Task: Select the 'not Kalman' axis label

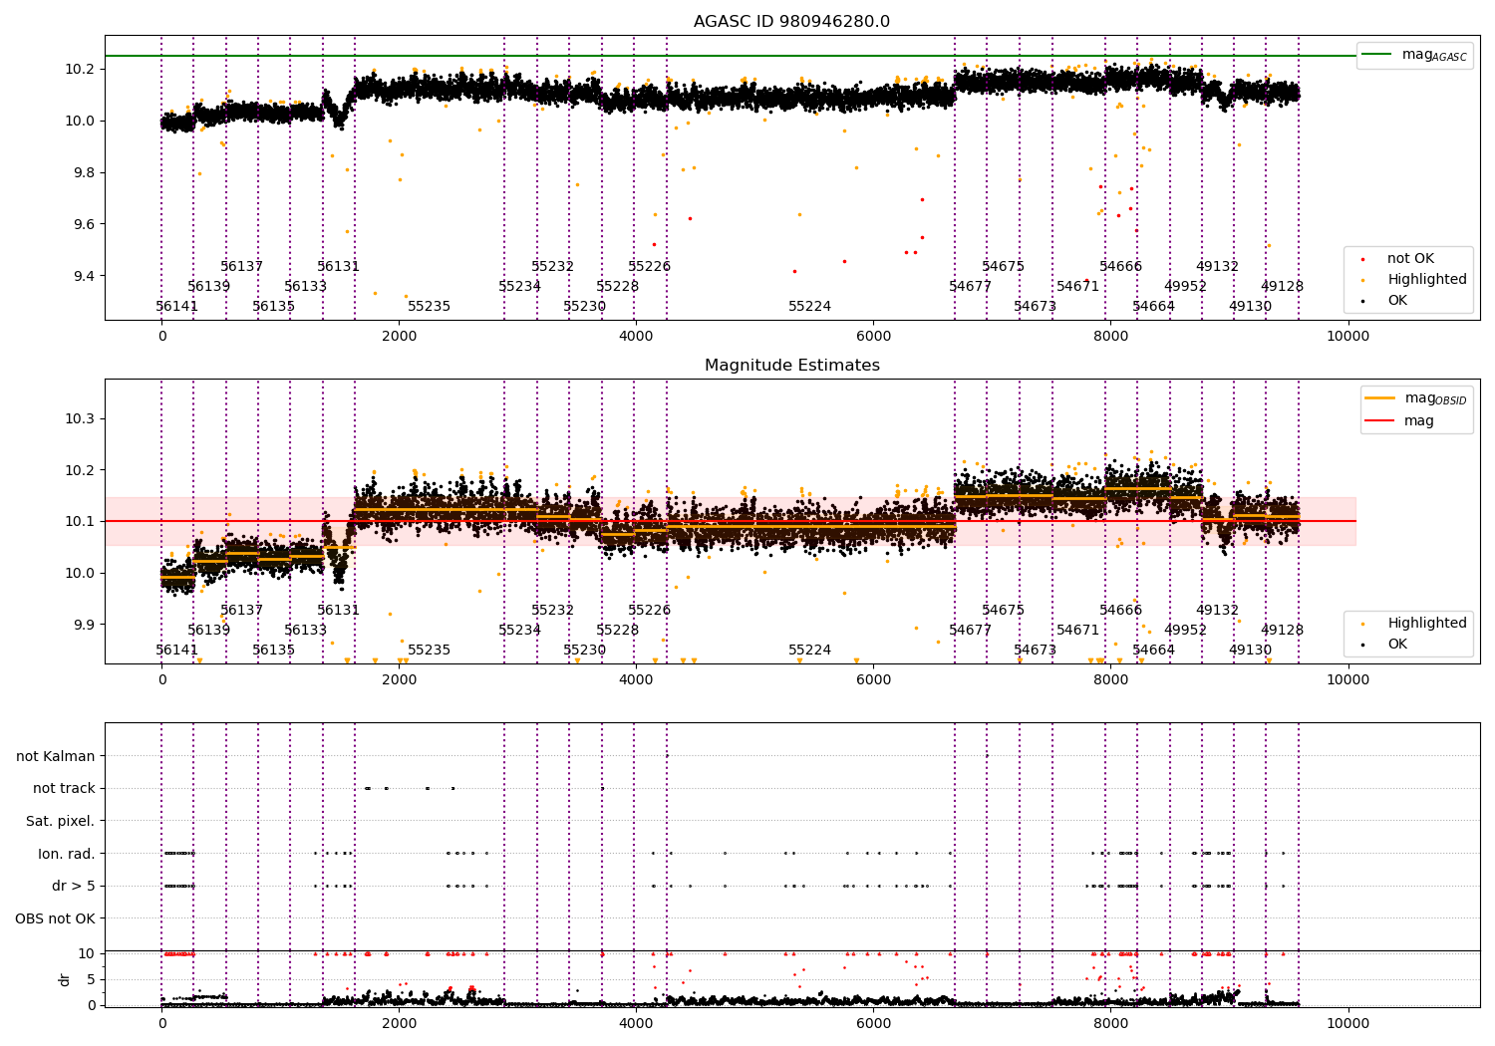Action: [56, 756]
